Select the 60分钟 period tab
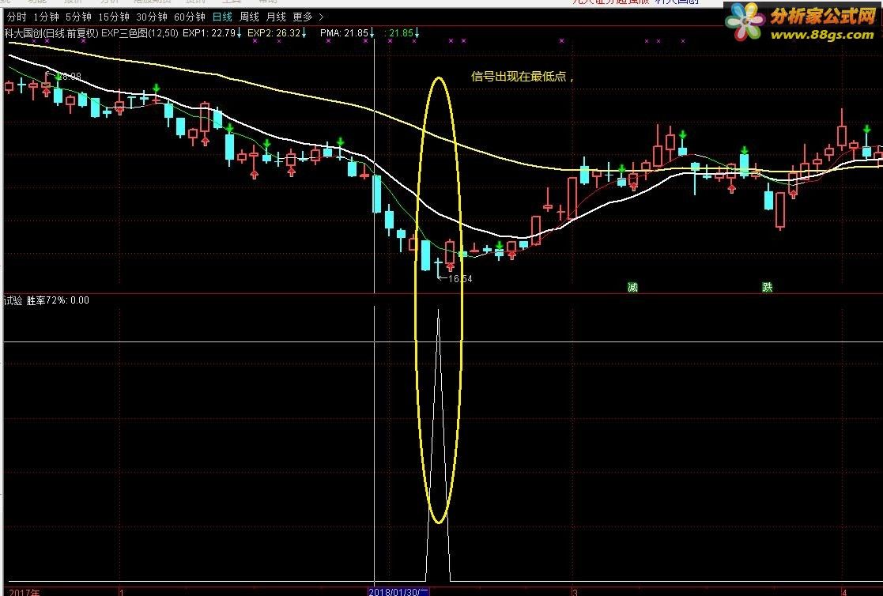This screenshot has height=596, width=883. (x=190, y=17)
